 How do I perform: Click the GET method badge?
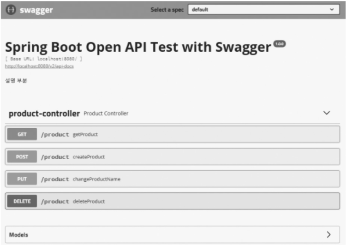click(x=22, y=134)
